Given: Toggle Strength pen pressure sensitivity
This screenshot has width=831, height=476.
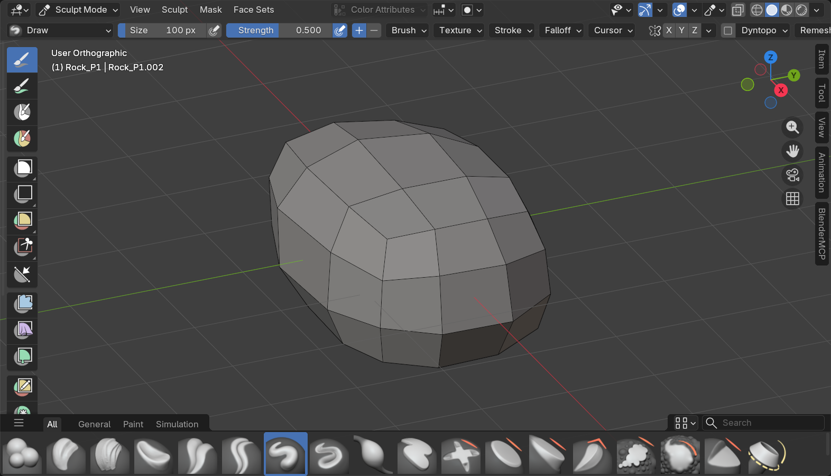Looking at the screenshot, I should pyautogui.click(x=340, y=31).
